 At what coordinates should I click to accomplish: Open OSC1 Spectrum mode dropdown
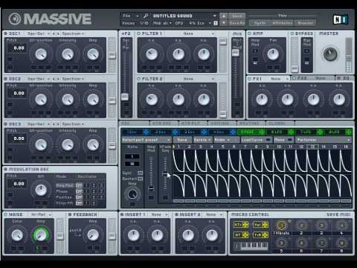click(73, 33)
